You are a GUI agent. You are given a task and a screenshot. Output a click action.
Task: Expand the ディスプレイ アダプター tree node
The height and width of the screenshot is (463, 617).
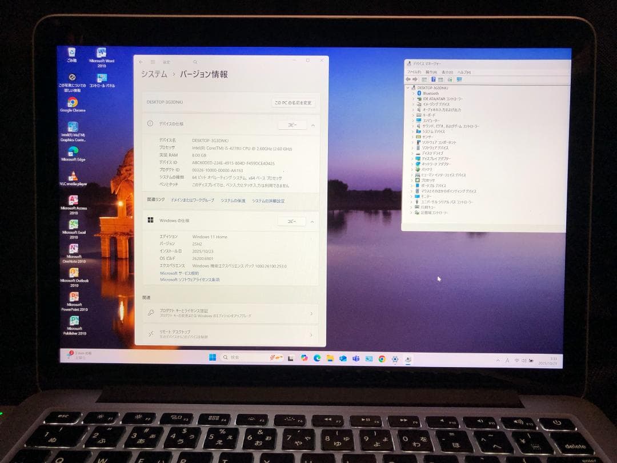(x=412, y=158)
